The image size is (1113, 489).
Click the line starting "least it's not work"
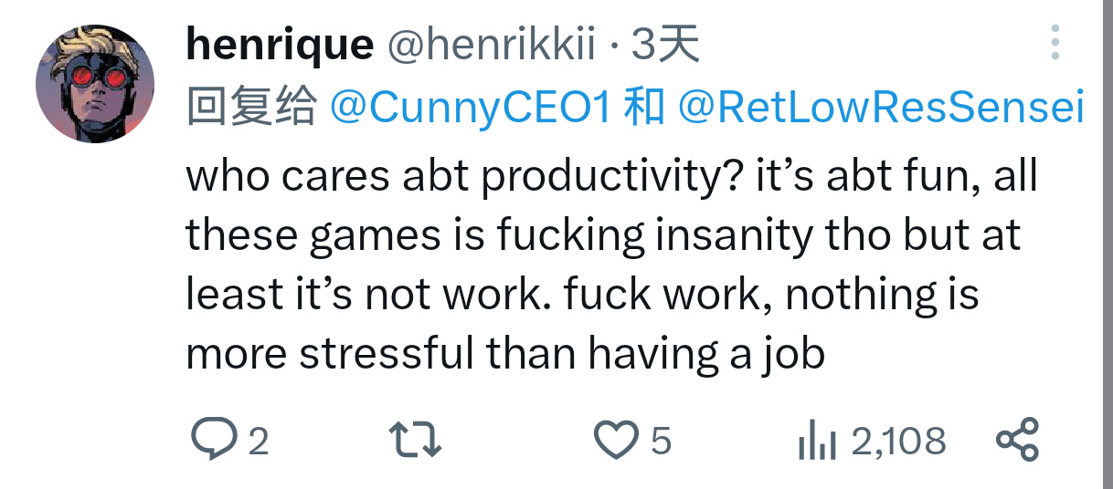[582, 294]
